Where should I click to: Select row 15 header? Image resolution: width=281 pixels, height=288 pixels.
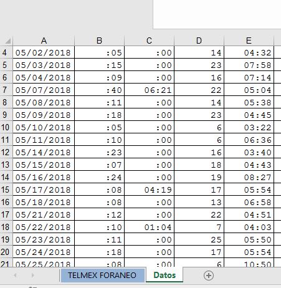coord(6,190)
